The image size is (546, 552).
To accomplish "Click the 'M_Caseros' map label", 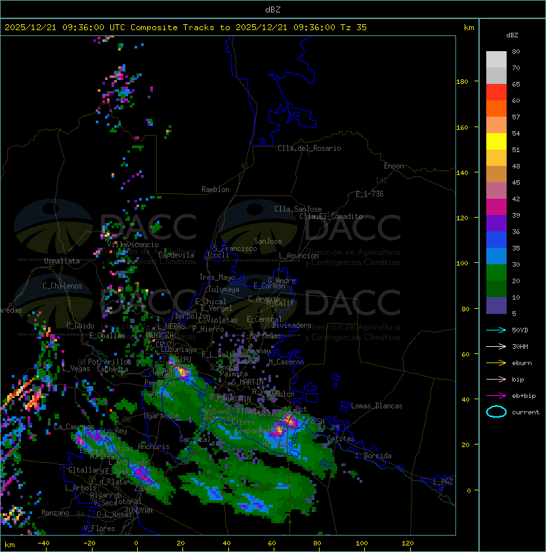I will (286, 362).
